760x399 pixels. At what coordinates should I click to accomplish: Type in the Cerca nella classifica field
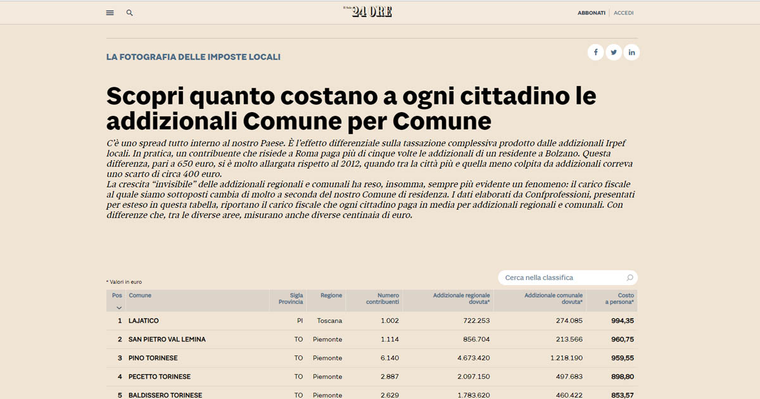click(560, 278)
